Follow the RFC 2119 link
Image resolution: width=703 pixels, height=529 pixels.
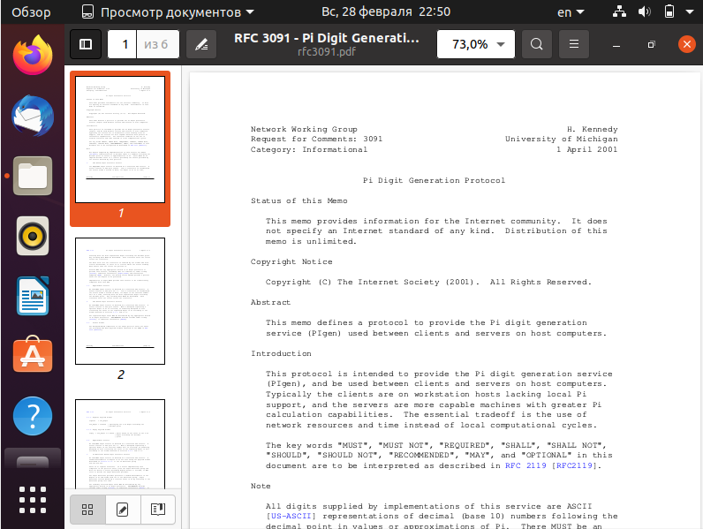coord(525,465)
